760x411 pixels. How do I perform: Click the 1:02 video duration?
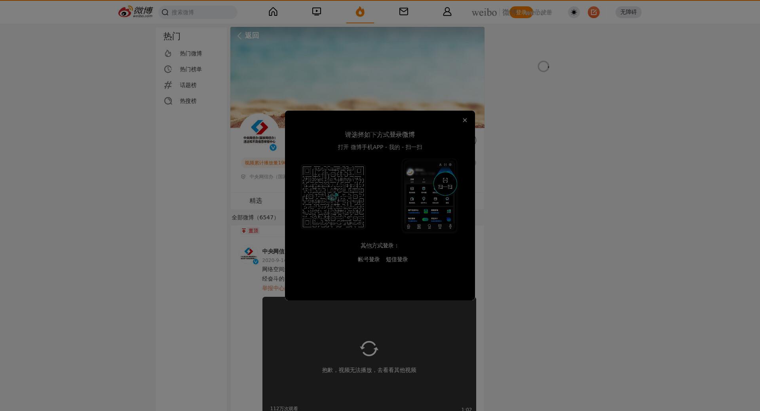pyautogui.click(x=466, y=409)
